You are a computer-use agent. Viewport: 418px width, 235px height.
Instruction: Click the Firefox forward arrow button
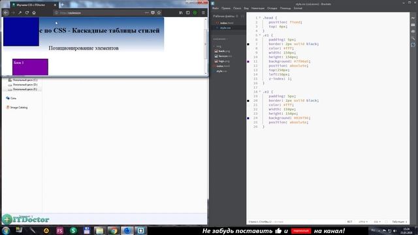tap(13, 12)
